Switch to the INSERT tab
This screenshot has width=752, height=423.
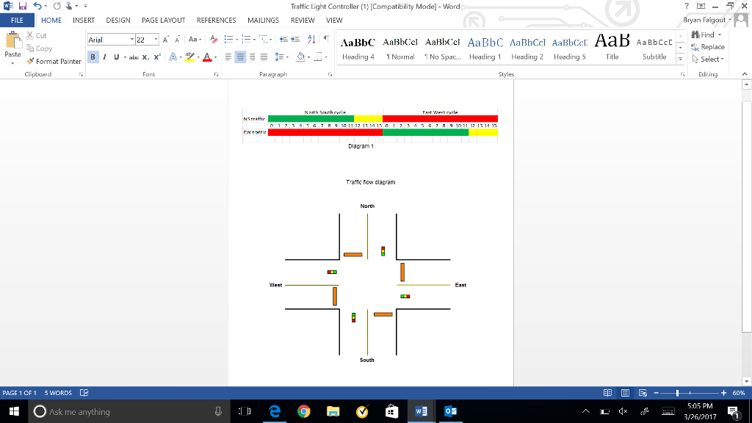point(84,20)
